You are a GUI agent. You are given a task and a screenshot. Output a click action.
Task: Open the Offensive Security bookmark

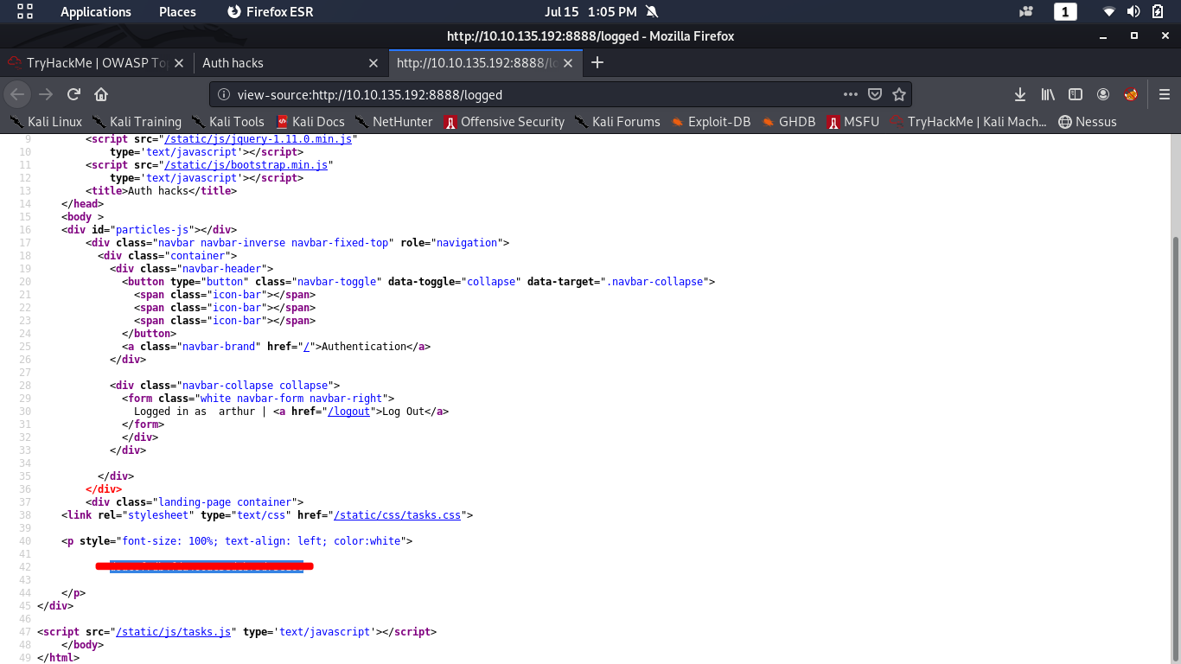504,122
